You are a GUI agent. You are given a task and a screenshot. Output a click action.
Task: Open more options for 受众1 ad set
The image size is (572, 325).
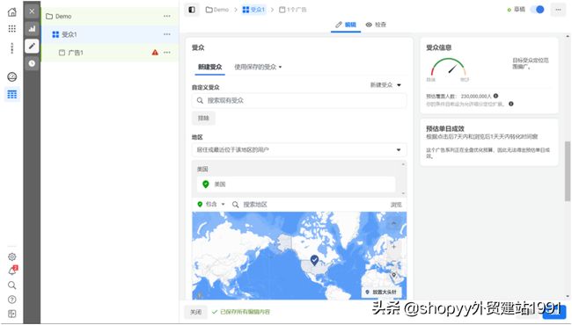167,34
